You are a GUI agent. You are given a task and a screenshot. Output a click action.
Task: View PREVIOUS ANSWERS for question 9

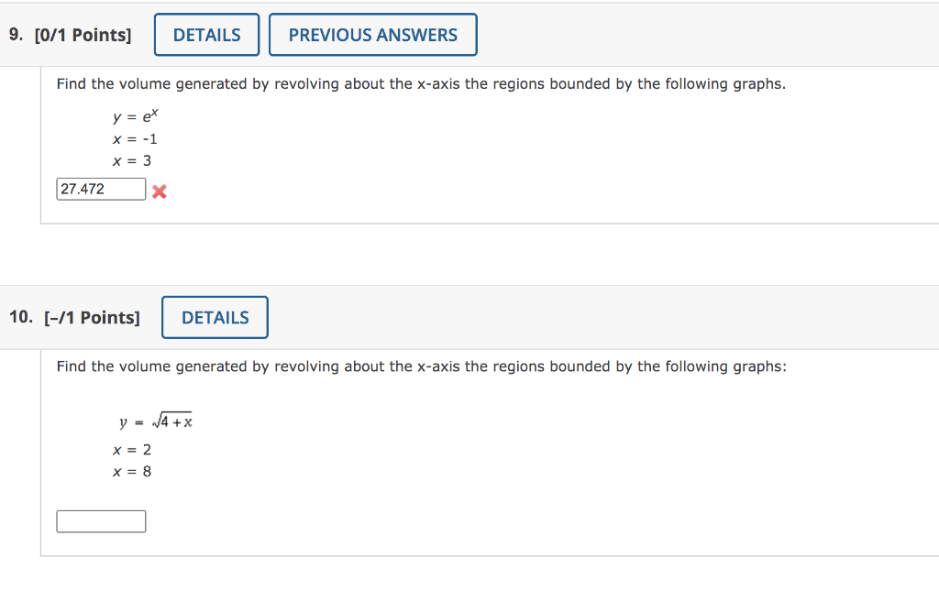(372, 34)
